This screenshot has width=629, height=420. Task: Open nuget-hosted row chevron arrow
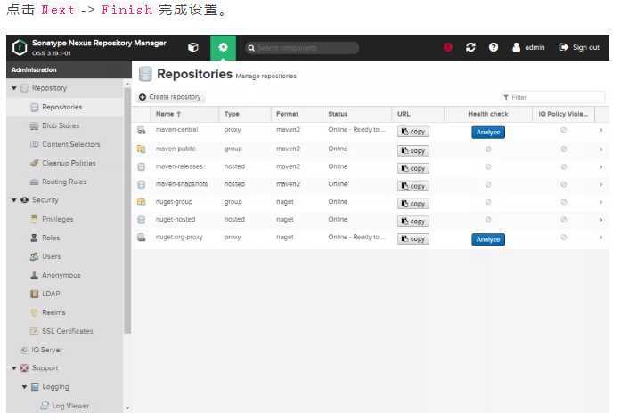click(600, 220)
